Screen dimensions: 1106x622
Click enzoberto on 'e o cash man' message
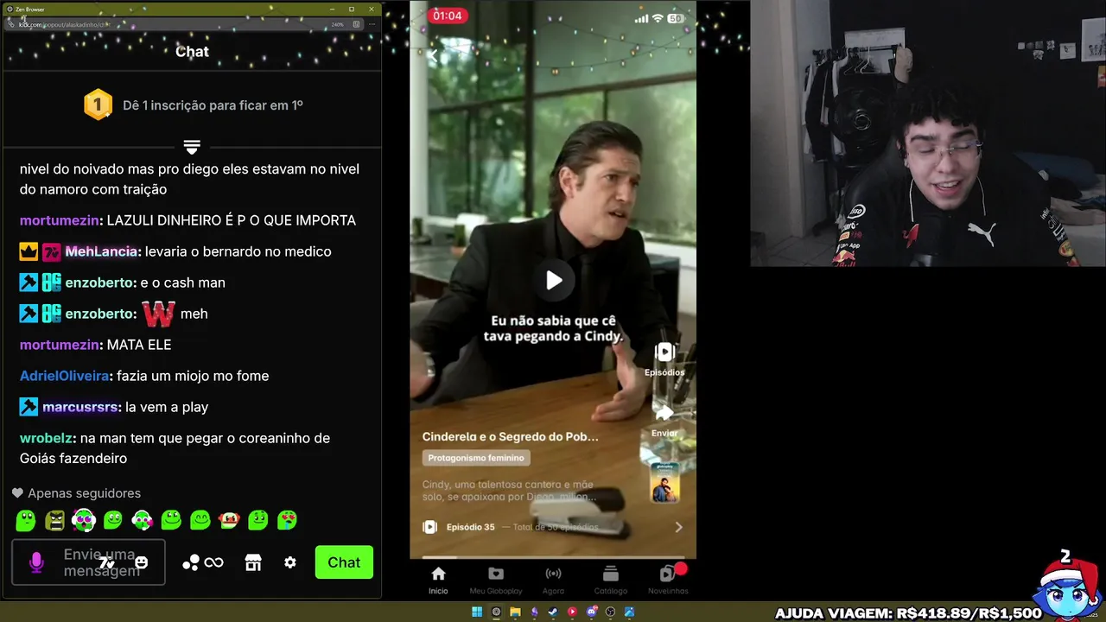point(100,282)
